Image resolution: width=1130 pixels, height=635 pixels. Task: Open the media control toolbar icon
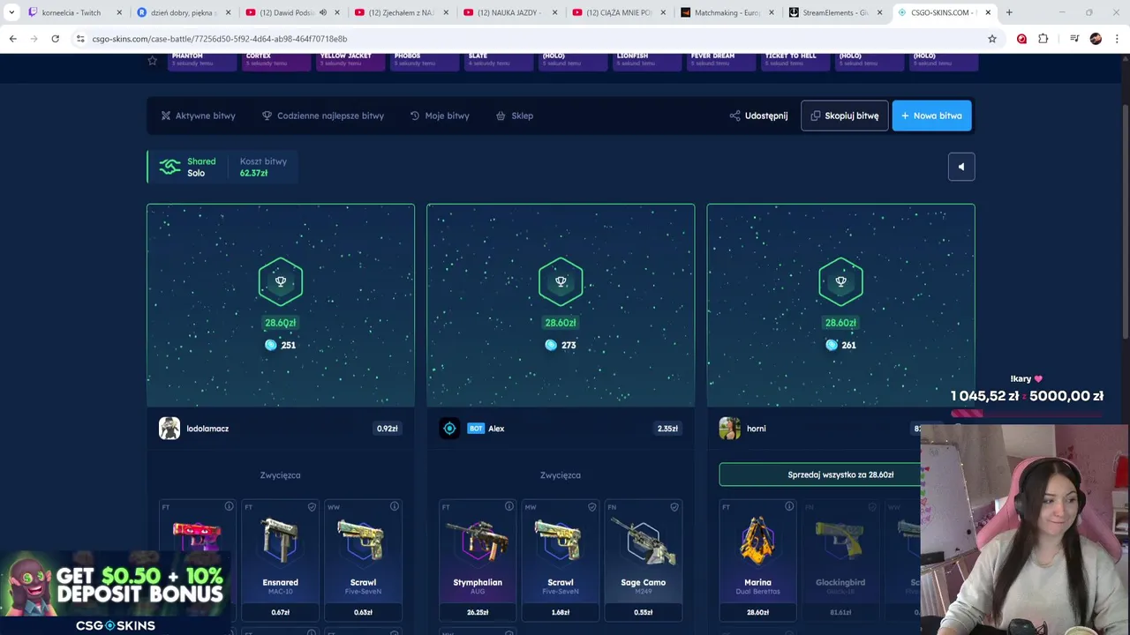[1074, 39]
